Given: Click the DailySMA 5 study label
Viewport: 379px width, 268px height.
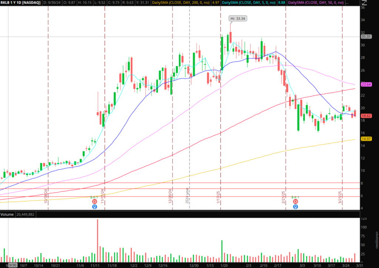Looking at the screenshot, I should coord(249,3).
